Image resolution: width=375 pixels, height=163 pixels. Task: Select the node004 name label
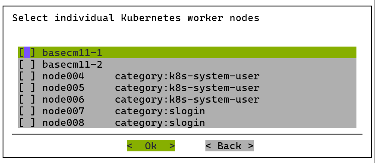tap(63, 76)
